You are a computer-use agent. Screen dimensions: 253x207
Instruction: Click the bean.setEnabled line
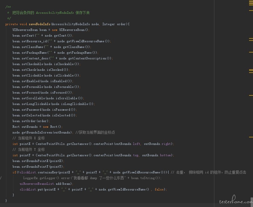pos(43,81)
